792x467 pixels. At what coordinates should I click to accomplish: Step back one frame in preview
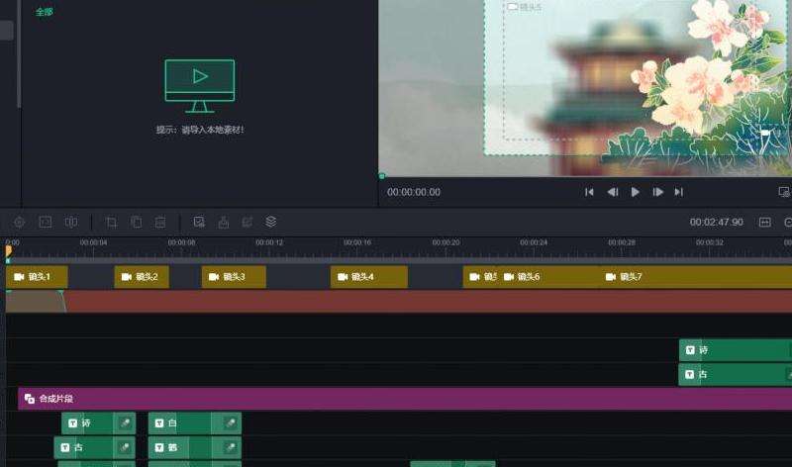point(613,192)
